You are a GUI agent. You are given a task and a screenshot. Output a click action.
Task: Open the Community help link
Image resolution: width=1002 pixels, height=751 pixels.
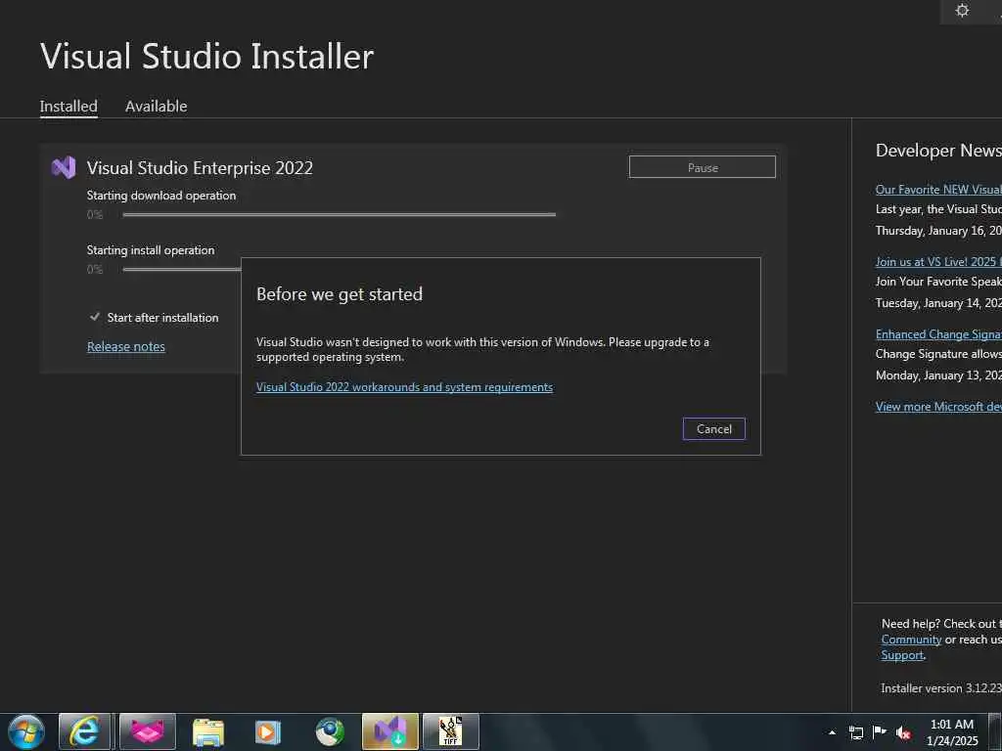click(x=911, y=640)
